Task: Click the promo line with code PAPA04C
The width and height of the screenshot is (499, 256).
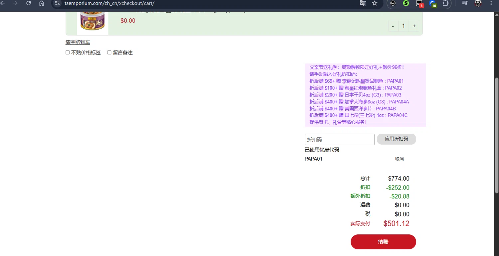Action: 359,115
